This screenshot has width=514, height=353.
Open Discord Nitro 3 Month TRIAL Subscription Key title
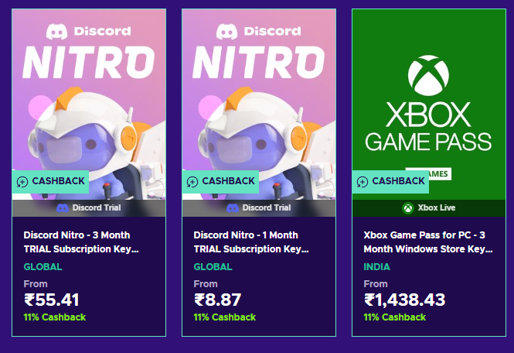coord(81,242)
